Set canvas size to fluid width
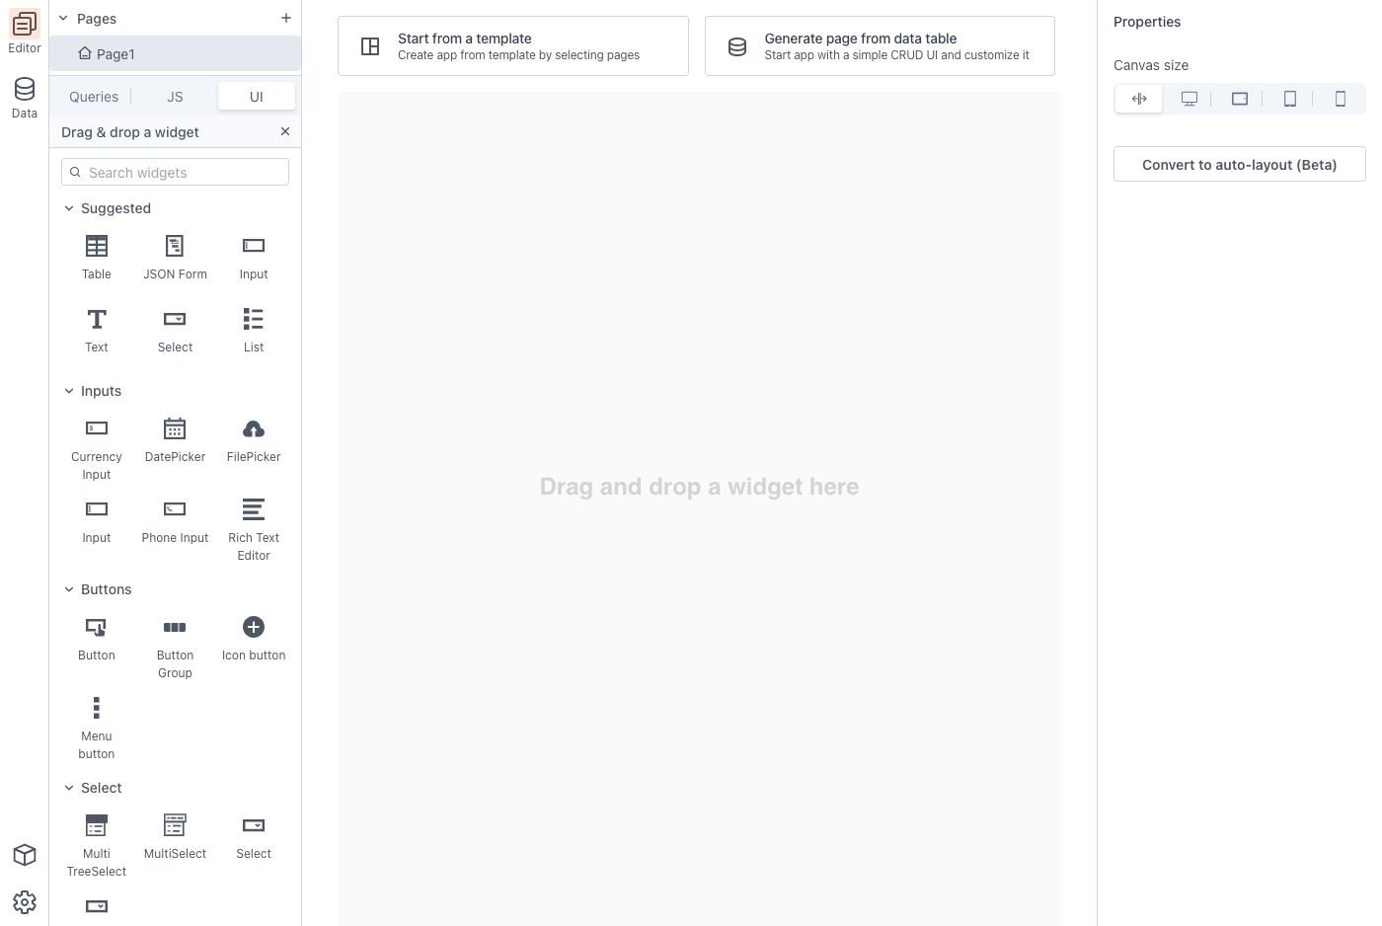1382x926 pixels. 1139,99
